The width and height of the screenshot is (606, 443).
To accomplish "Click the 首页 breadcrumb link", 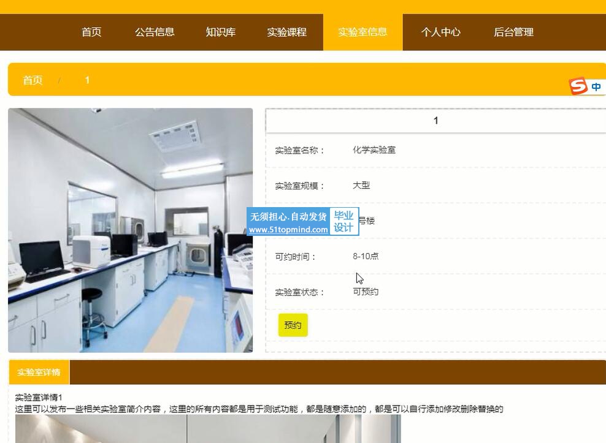I will click(x=33, y=80).
